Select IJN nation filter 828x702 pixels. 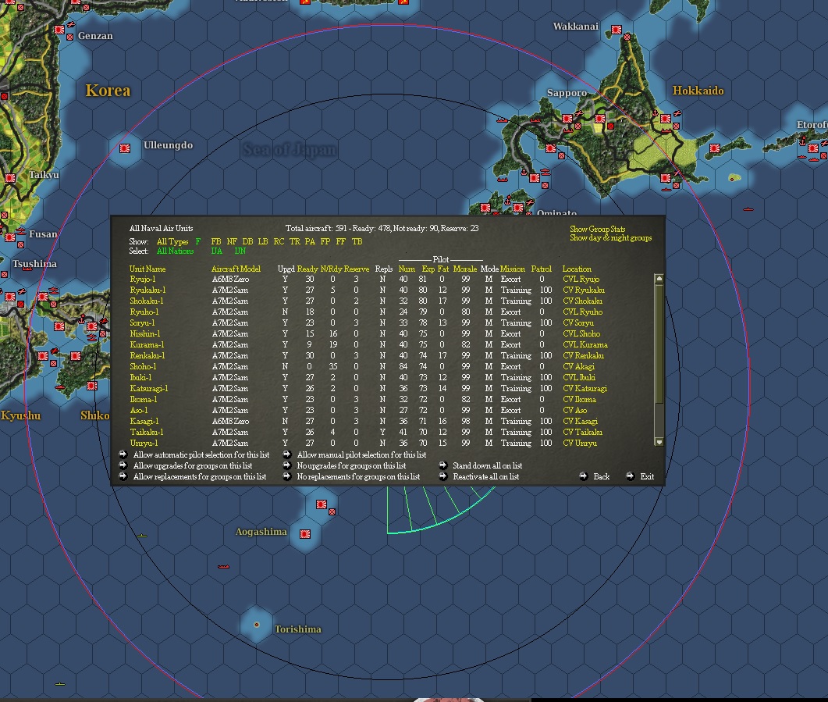click(x=240, y=251)
